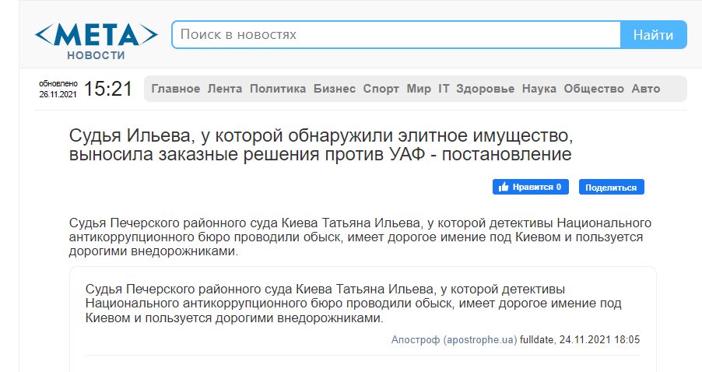Open the Апостроф (apostrophe.ua) source link
Screen dimensions: 702x372
(x=454, y=340)
